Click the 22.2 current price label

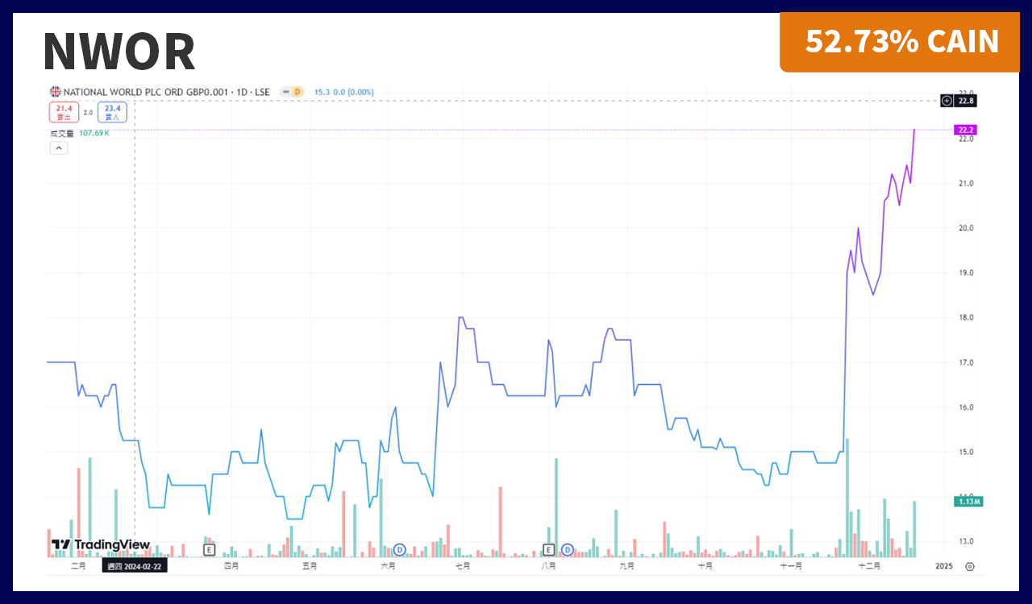click(965, 130)
